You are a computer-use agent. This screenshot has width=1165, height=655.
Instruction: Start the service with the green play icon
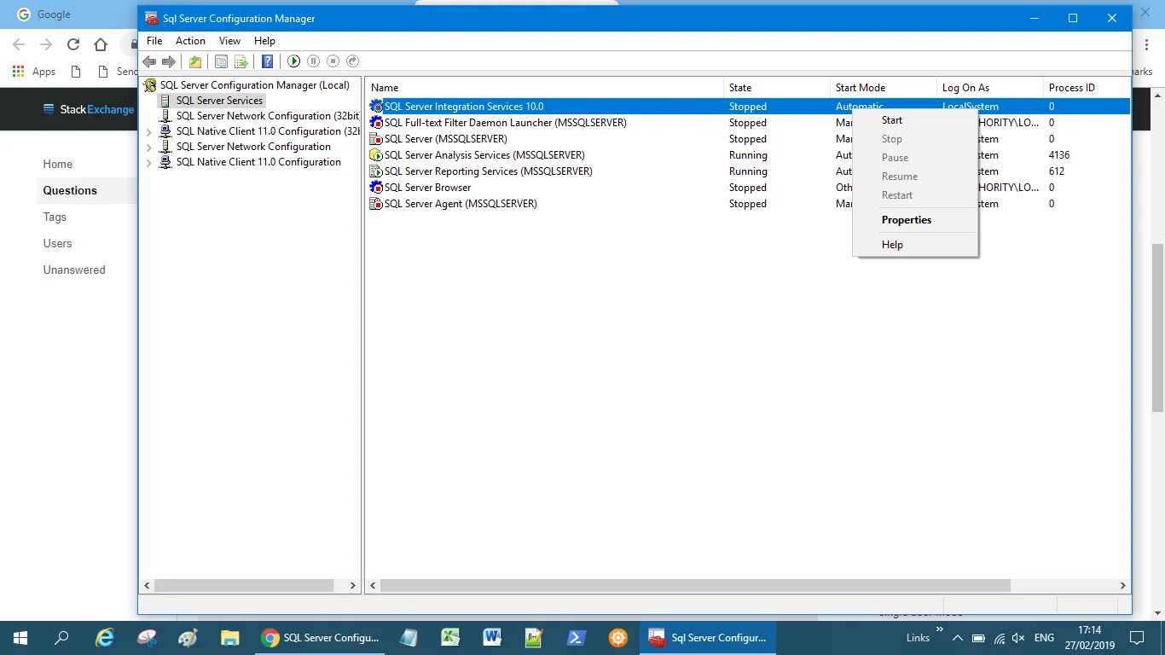[293, 61]
